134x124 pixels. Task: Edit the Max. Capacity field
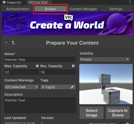click(x=22, y=72)
